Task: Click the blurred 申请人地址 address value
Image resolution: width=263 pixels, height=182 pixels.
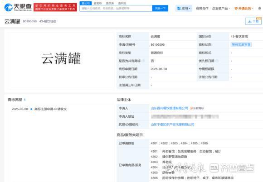Action: (185, 116)
